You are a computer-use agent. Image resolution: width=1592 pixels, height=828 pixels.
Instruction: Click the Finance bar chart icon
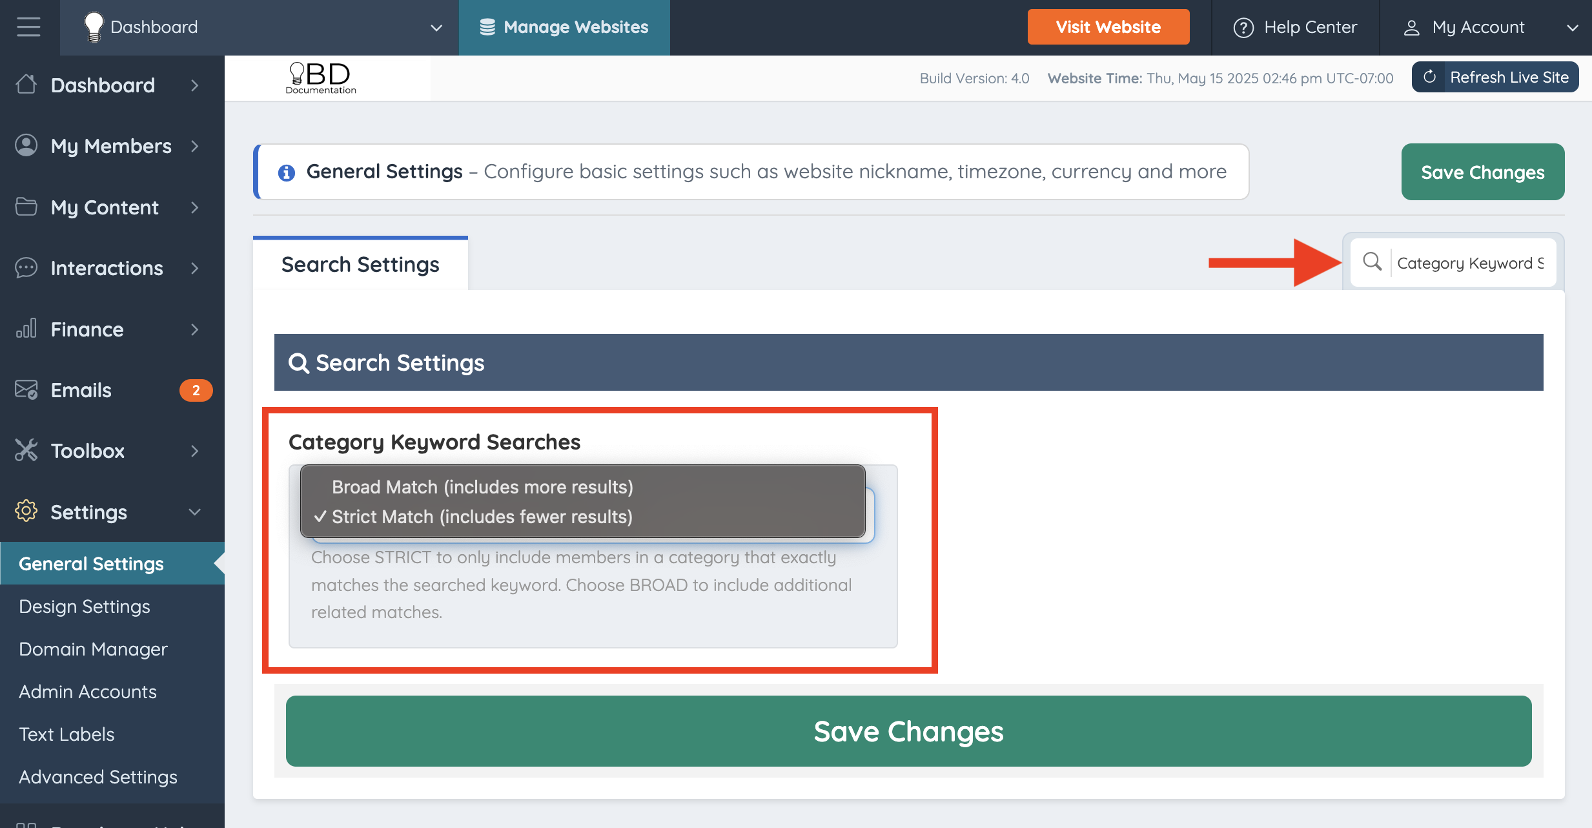click(x=26, y=329)
